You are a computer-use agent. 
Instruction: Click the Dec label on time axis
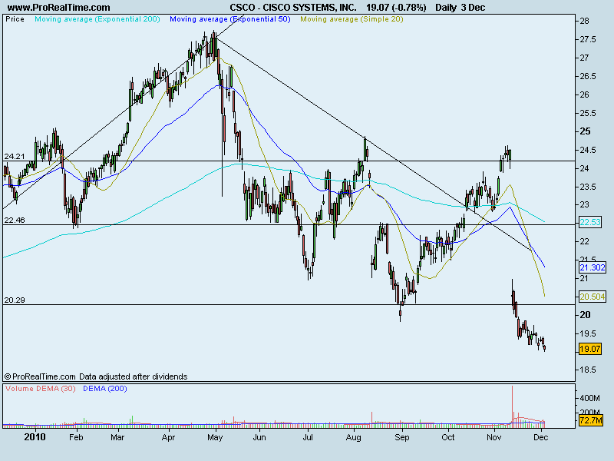541,437
